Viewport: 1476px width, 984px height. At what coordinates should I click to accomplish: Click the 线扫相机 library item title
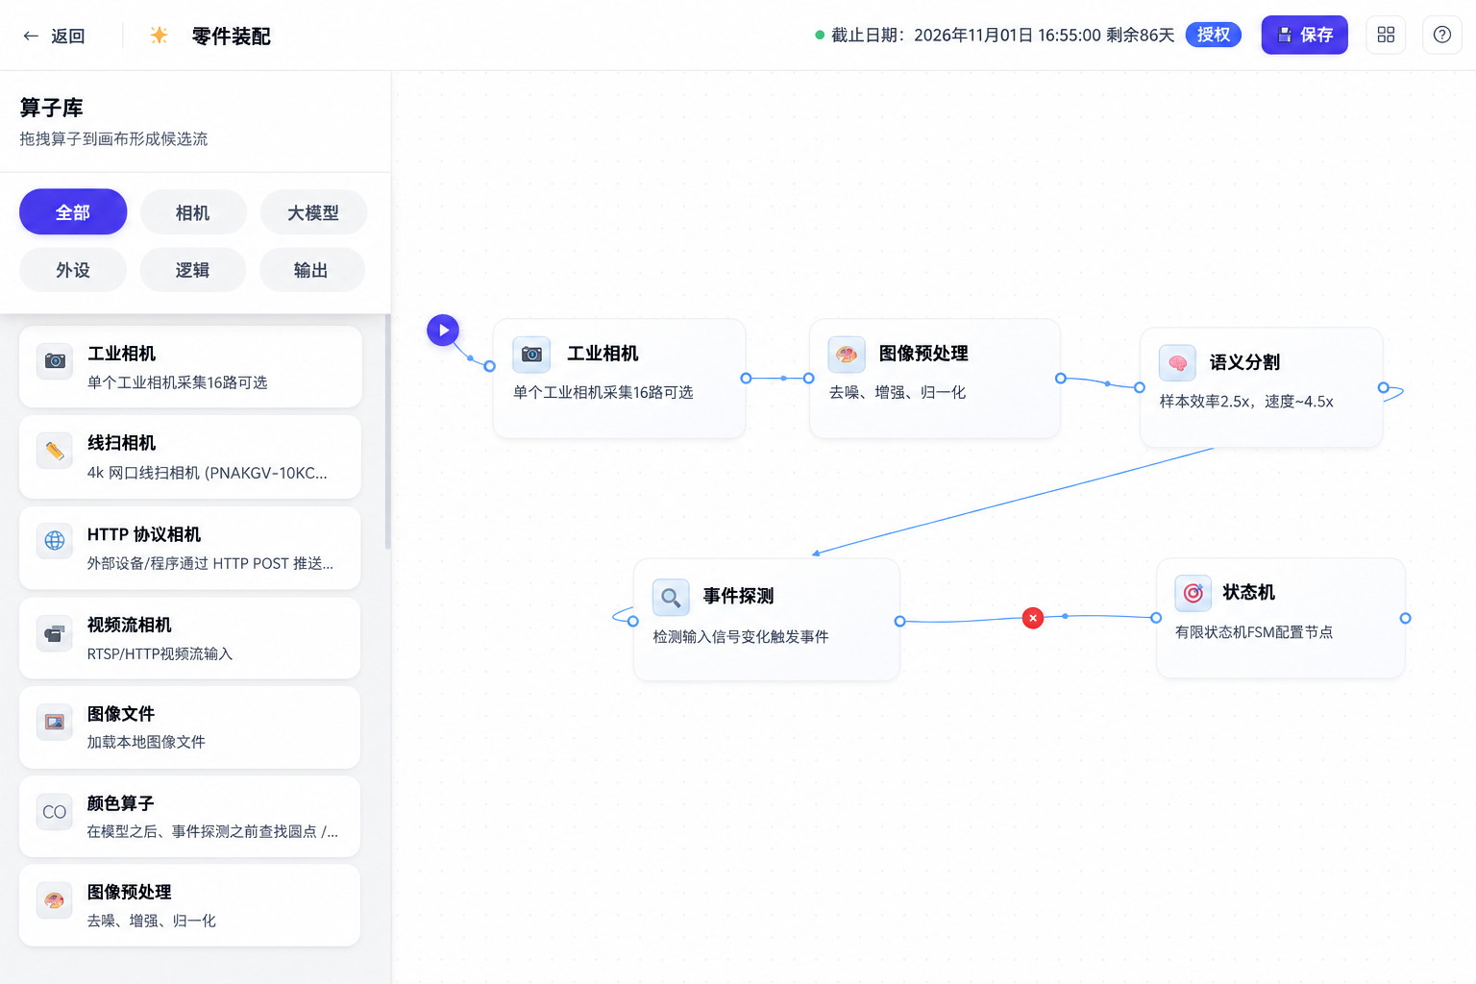122,443
